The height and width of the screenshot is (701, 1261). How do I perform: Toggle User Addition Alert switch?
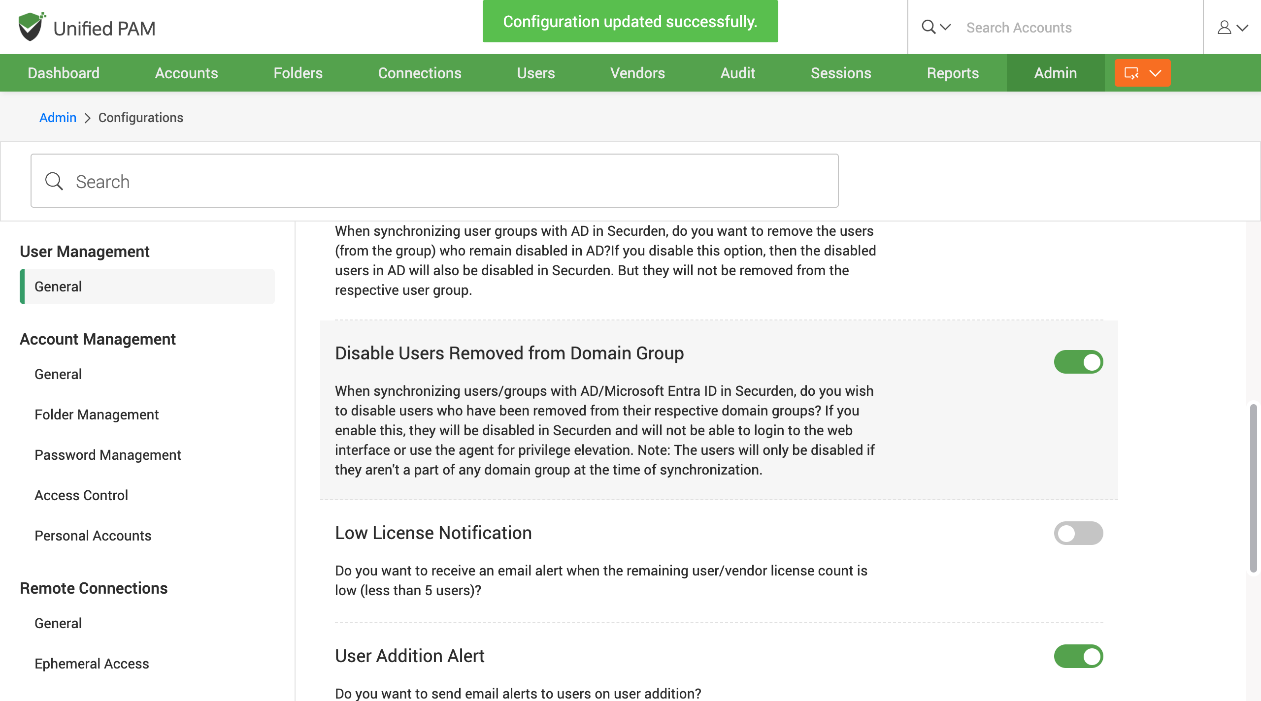tap(1078, 656)
